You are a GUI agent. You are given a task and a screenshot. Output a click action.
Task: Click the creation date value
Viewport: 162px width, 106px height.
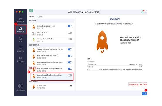coord(136,64)
